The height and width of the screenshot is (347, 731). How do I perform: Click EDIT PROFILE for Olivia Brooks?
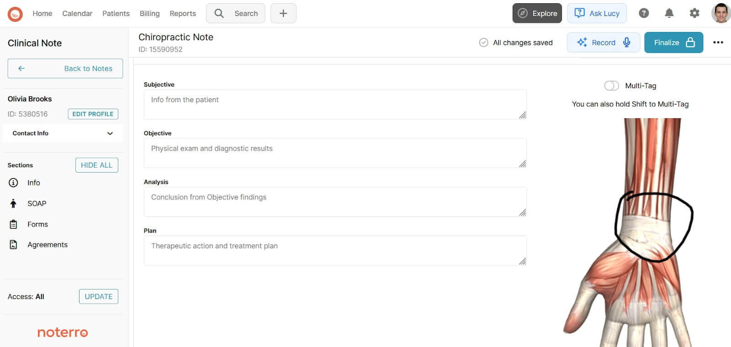[x=93, y=114]
